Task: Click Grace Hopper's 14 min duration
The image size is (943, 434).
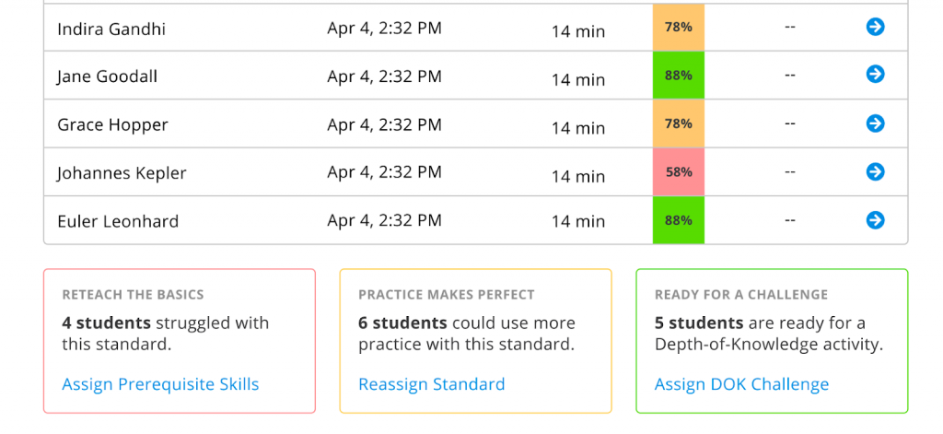Action: pyautogui.click(x=578, y=128)
